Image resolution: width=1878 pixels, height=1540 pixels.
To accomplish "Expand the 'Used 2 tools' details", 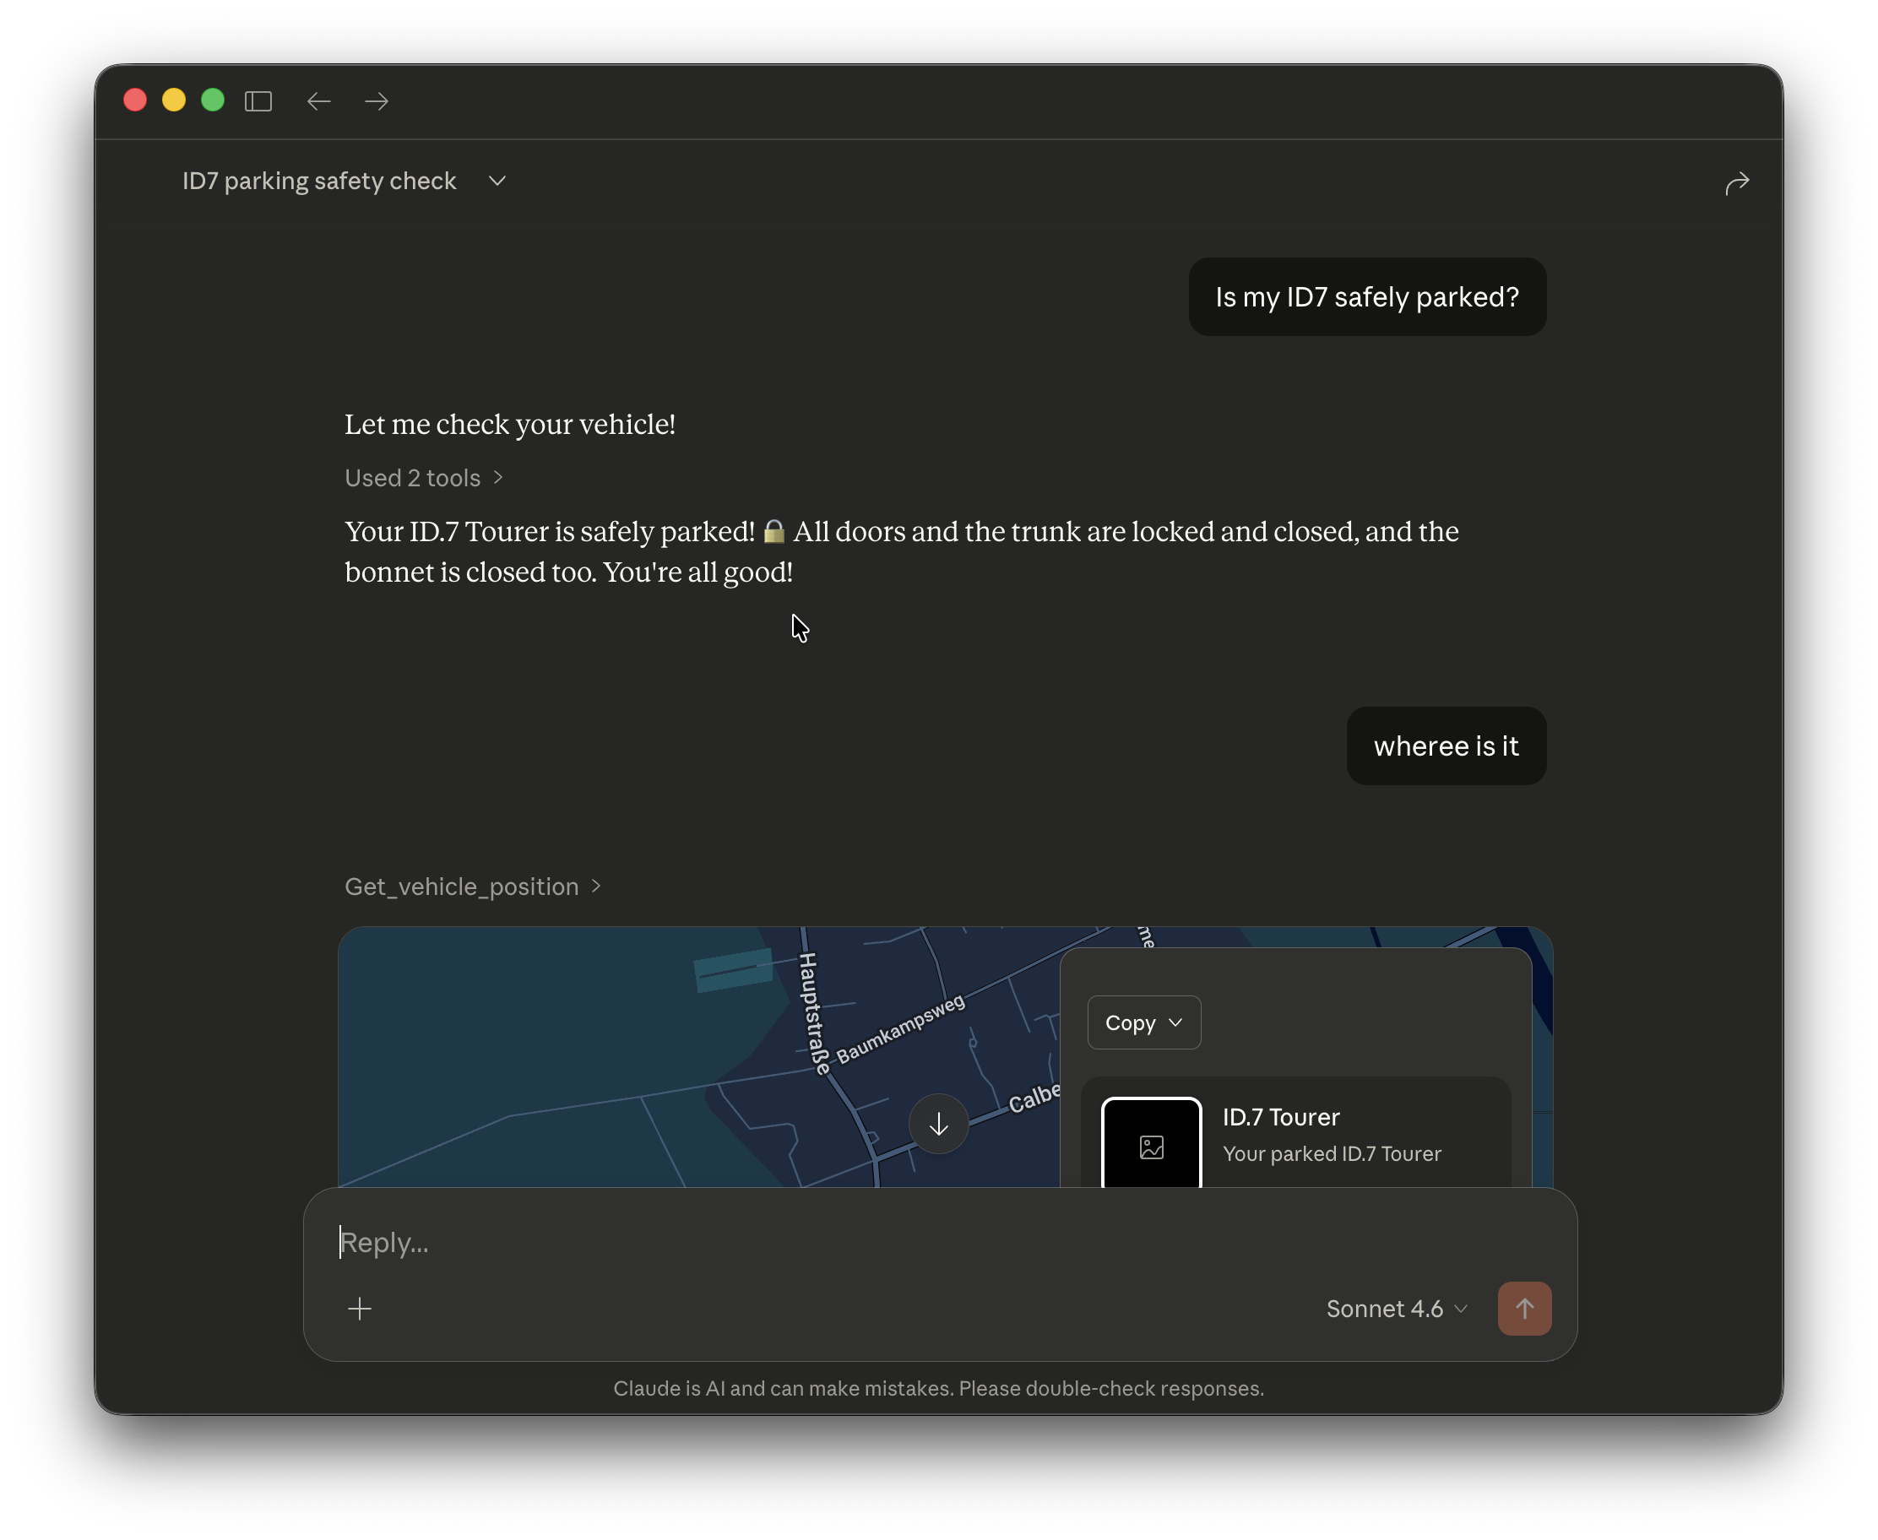I will click(424, 478).
